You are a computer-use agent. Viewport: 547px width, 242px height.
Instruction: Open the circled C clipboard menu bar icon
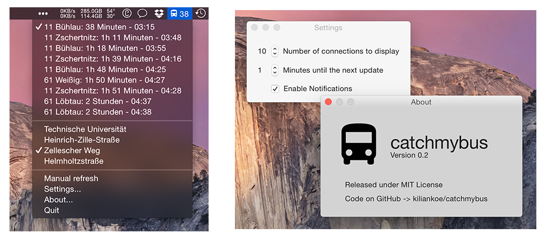(126, 13)
